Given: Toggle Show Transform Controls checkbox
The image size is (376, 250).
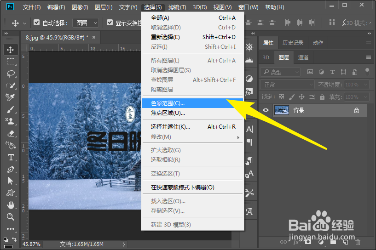Looking at the screenshot, I should [x=110, y=23].
